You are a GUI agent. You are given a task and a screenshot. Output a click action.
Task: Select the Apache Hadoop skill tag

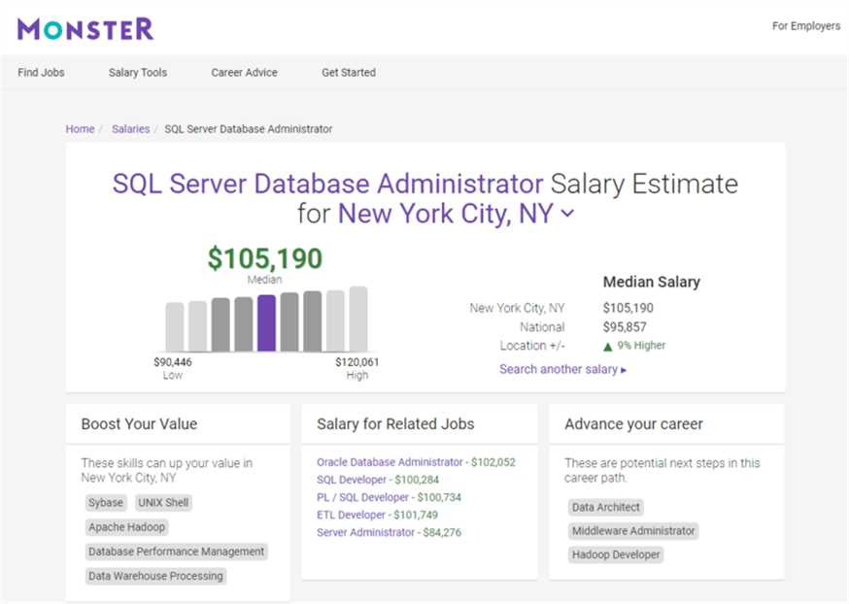(x=126, y=527)
